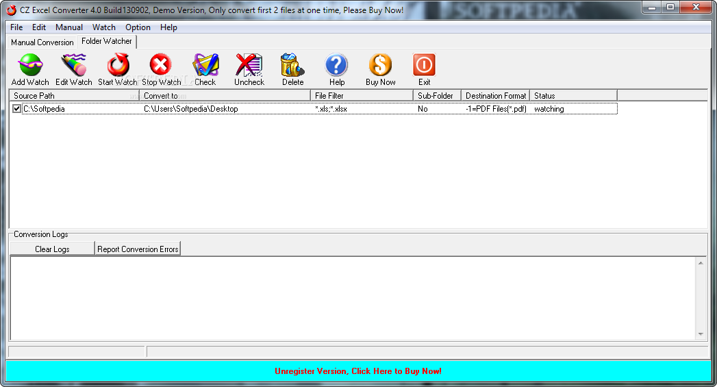Click the No sub-folder cell

[423, 109]
